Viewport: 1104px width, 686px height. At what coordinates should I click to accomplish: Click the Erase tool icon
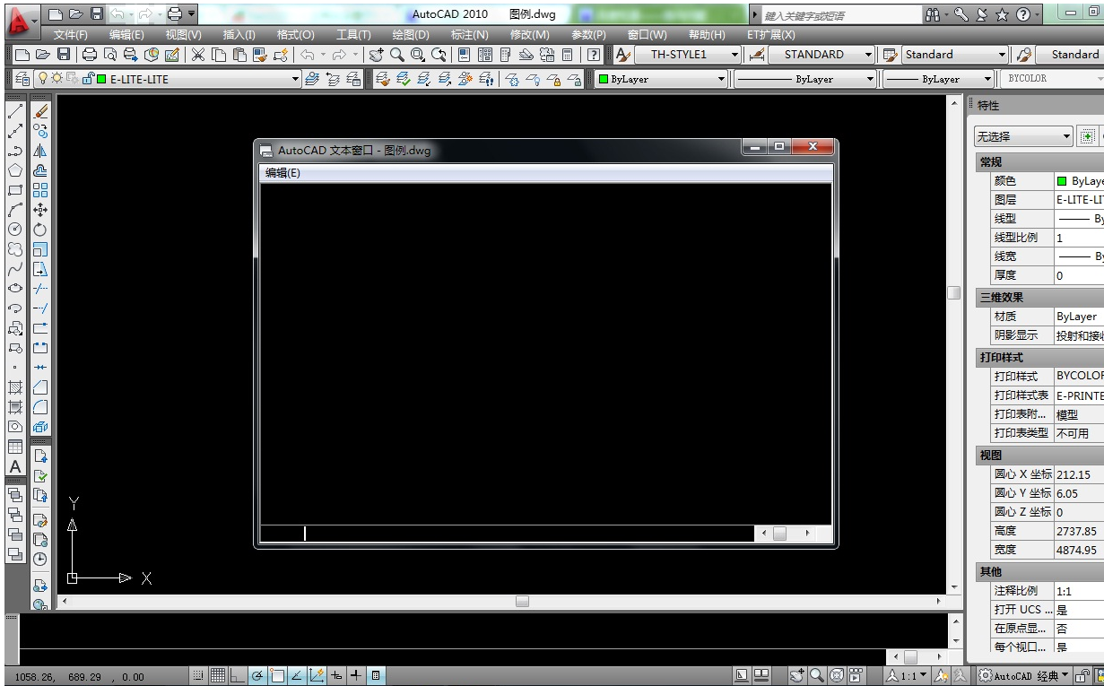[40, 112]
